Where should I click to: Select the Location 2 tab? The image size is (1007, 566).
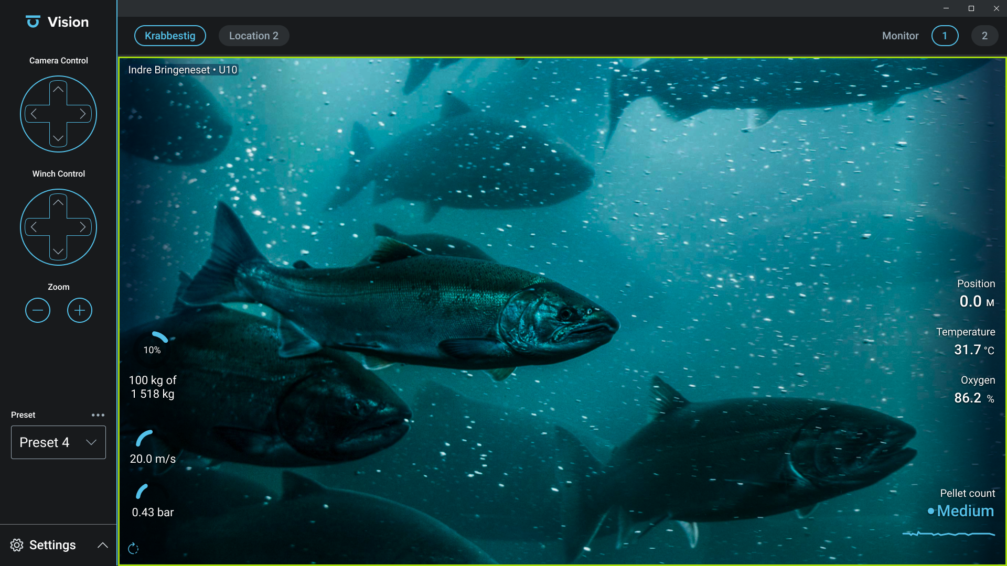[x=254, y=36]
